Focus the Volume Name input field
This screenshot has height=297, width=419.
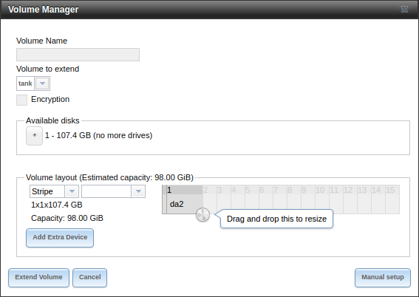tap(78, 55)
